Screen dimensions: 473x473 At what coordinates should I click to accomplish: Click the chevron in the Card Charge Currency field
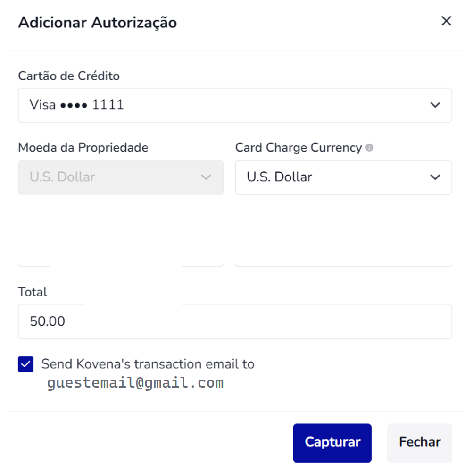tap(435, 177)
